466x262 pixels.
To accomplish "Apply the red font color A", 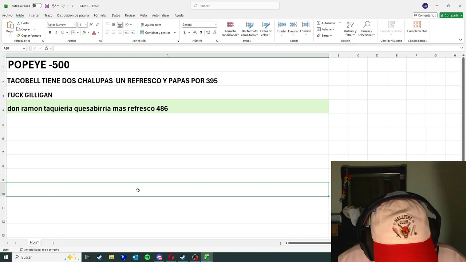I will pos(94,32).
